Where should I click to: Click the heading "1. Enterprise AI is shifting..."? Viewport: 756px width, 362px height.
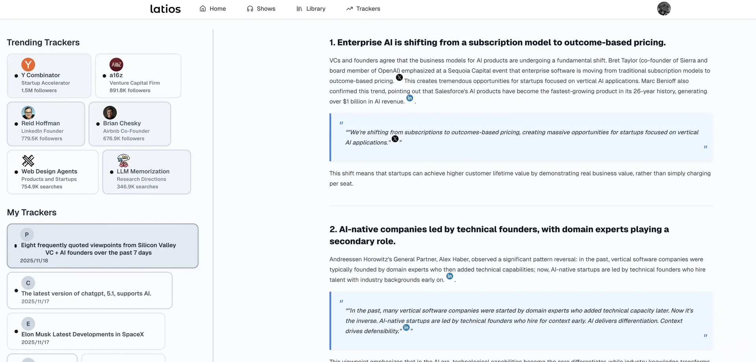click(498, 42)
